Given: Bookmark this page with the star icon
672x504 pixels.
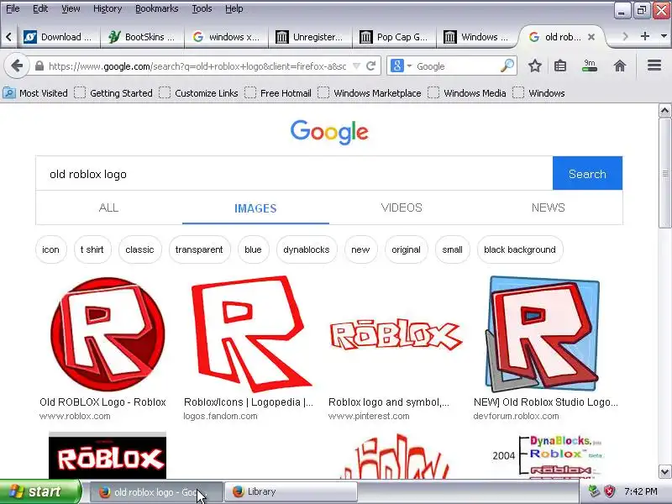Looking at the screenshot, I should tap(534, 66).
